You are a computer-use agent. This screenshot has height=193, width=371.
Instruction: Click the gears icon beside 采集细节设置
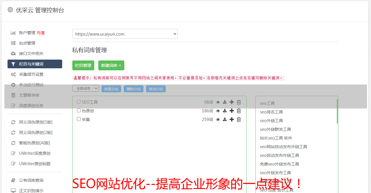click(x=13, y=74)
